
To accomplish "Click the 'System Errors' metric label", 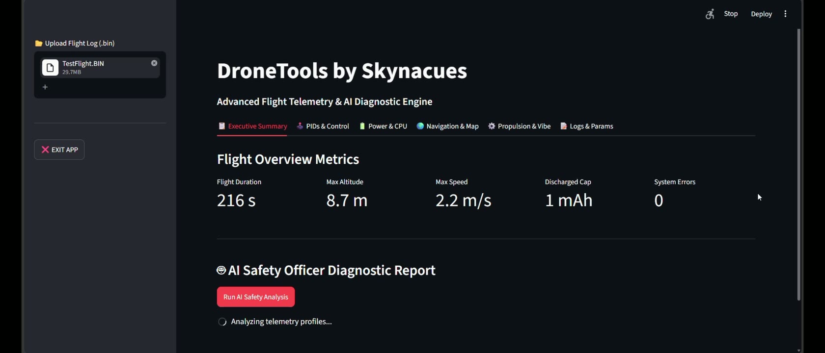I will [x=675, y=182].
